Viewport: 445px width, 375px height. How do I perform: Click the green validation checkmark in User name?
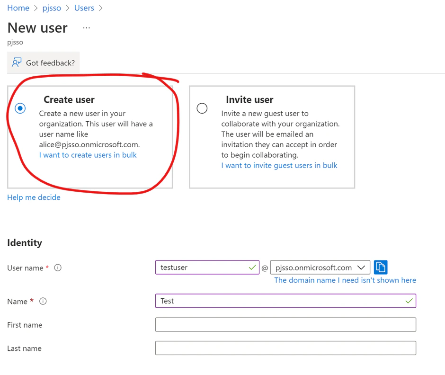point(252,267)
